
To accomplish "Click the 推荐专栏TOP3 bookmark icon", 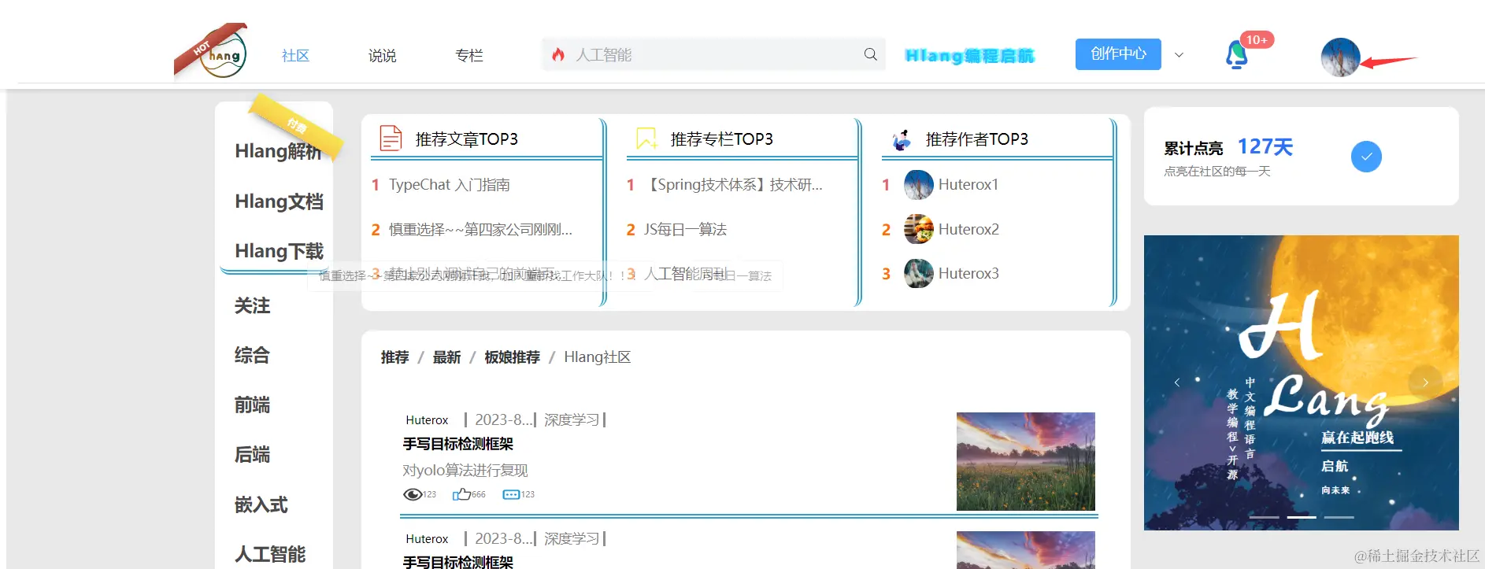I will coord(646,139).
